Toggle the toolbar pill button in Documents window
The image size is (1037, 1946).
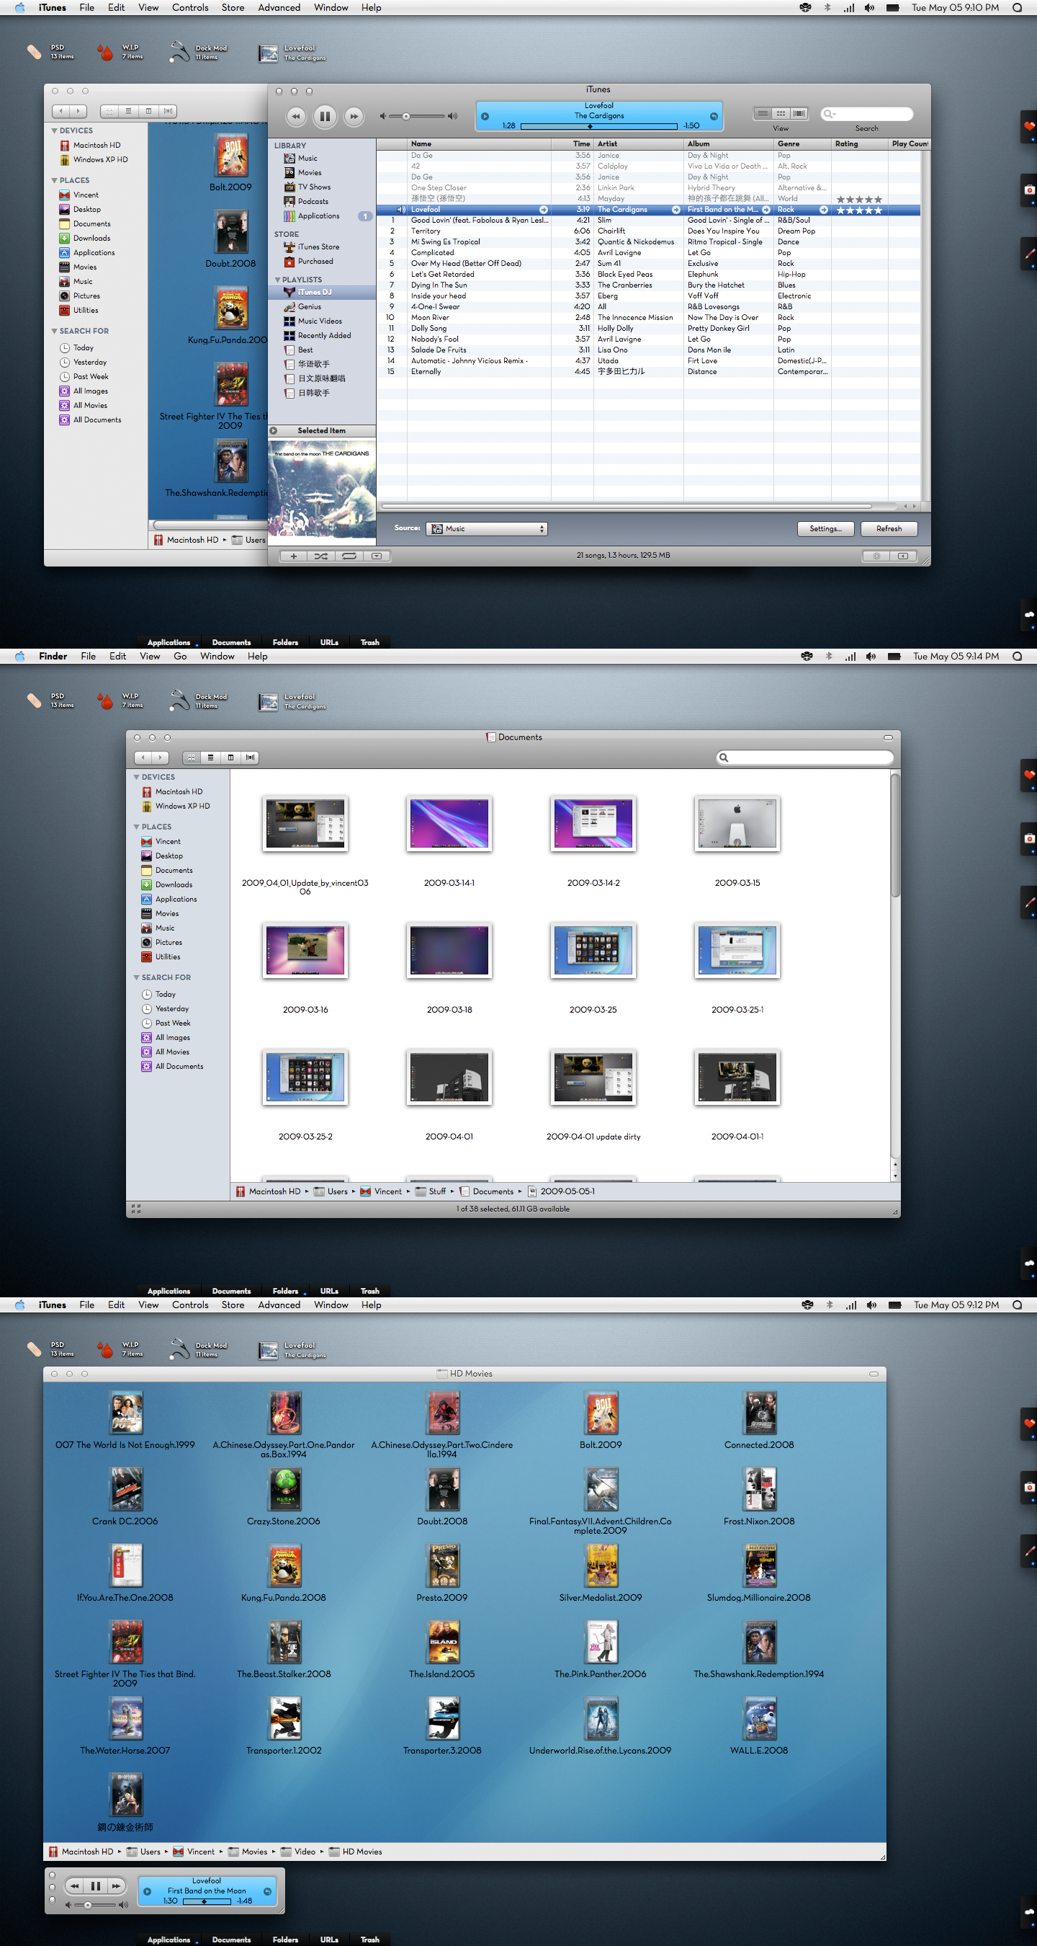[887, 737]
